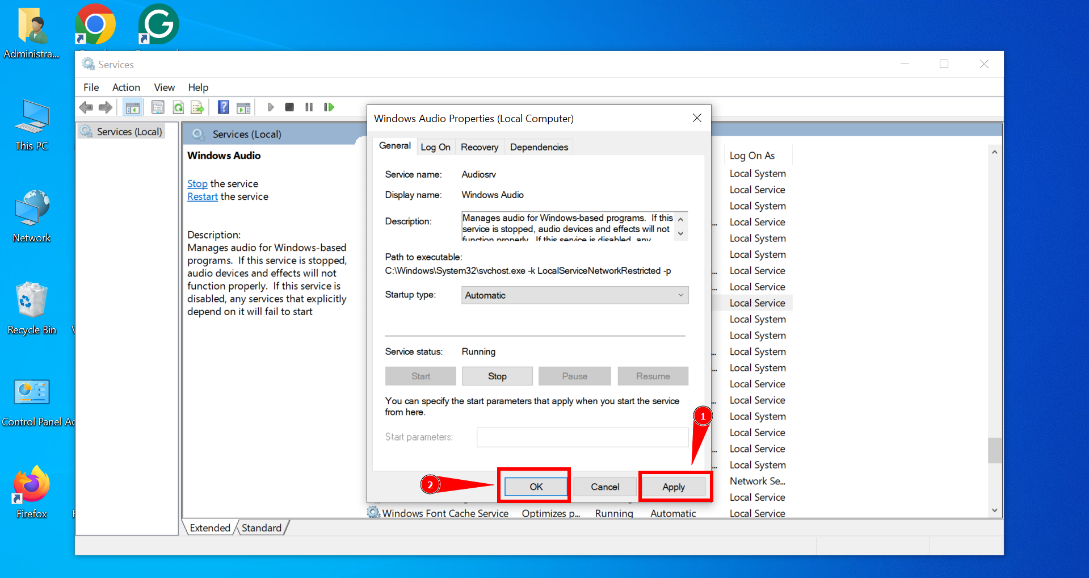Close the Windows Audio Properties dialog
The image size is (1089, 578).
(x=697, y=118)
